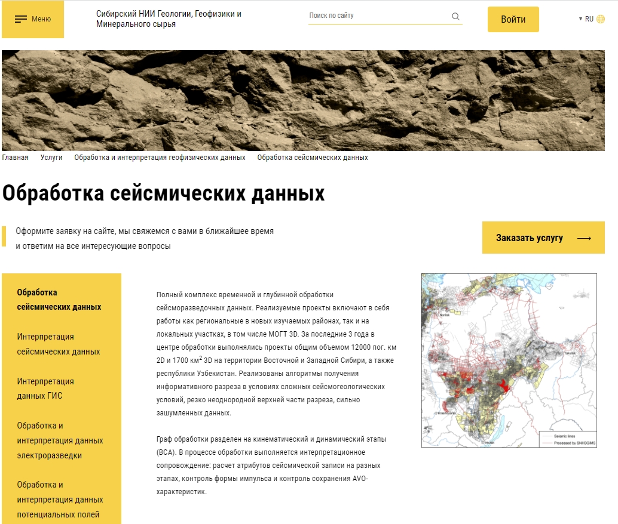
Task: Select sidebar item Интерпретация данных ГИС
Action: tap(45, 389)
